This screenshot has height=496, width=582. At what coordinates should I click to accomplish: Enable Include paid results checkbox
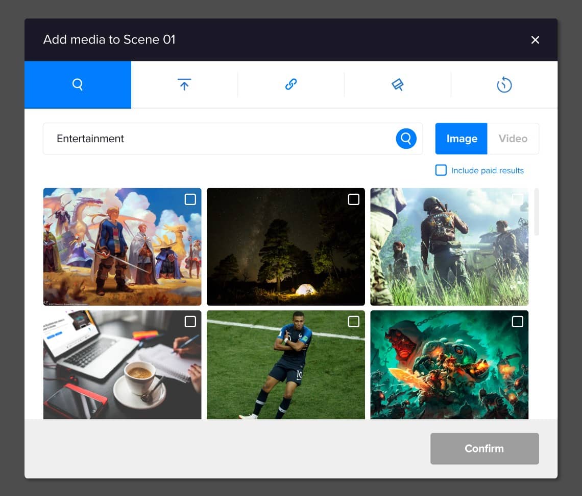point(441,170)
